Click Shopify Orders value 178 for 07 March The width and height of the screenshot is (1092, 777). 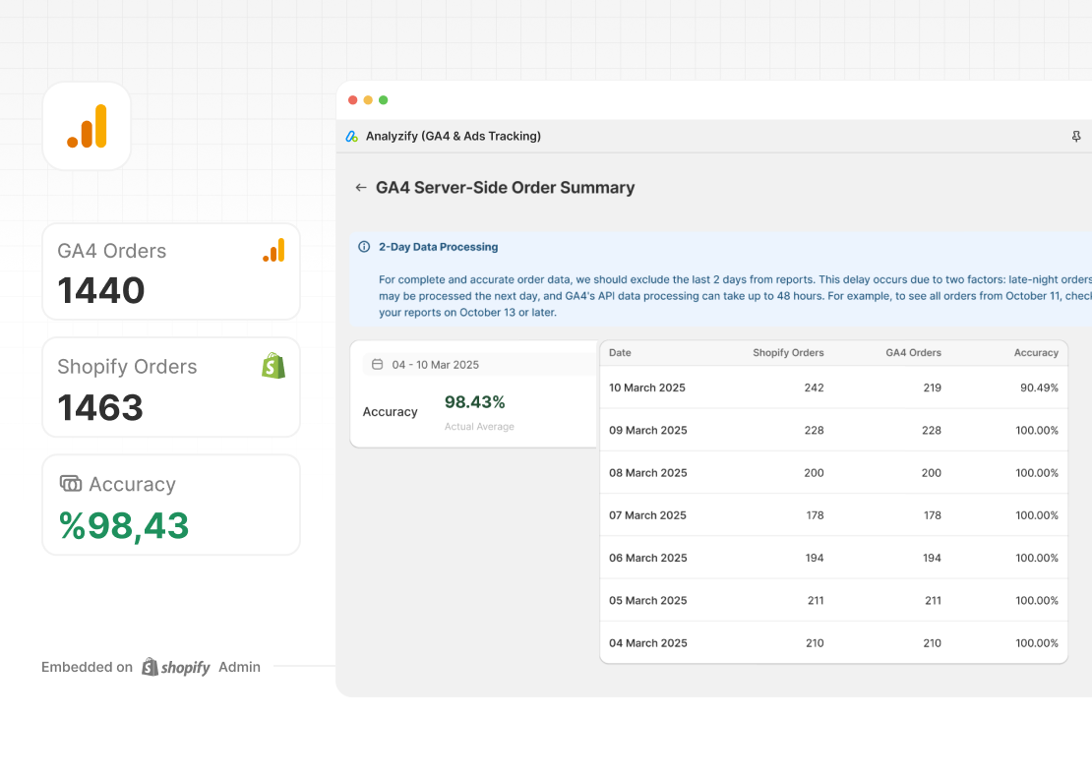coord(815,515)
